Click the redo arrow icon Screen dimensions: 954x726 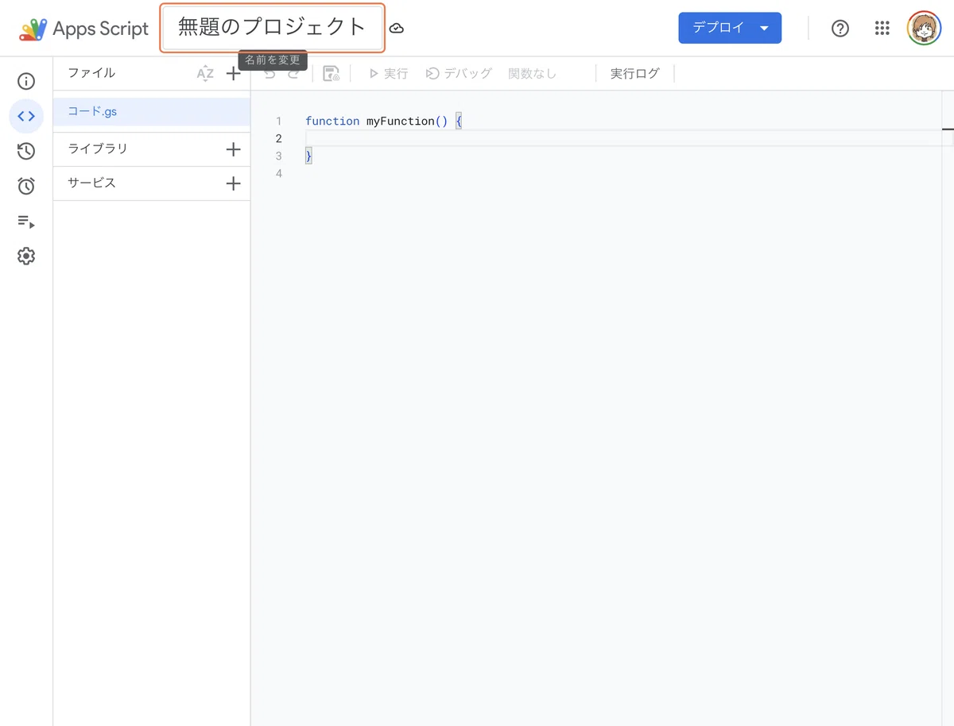[293, 74]
